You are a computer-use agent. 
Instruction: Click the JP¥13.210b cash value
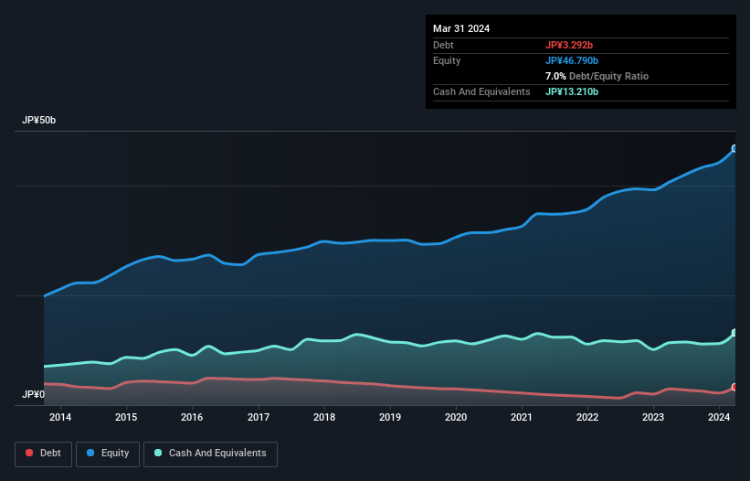coord(572,91)
